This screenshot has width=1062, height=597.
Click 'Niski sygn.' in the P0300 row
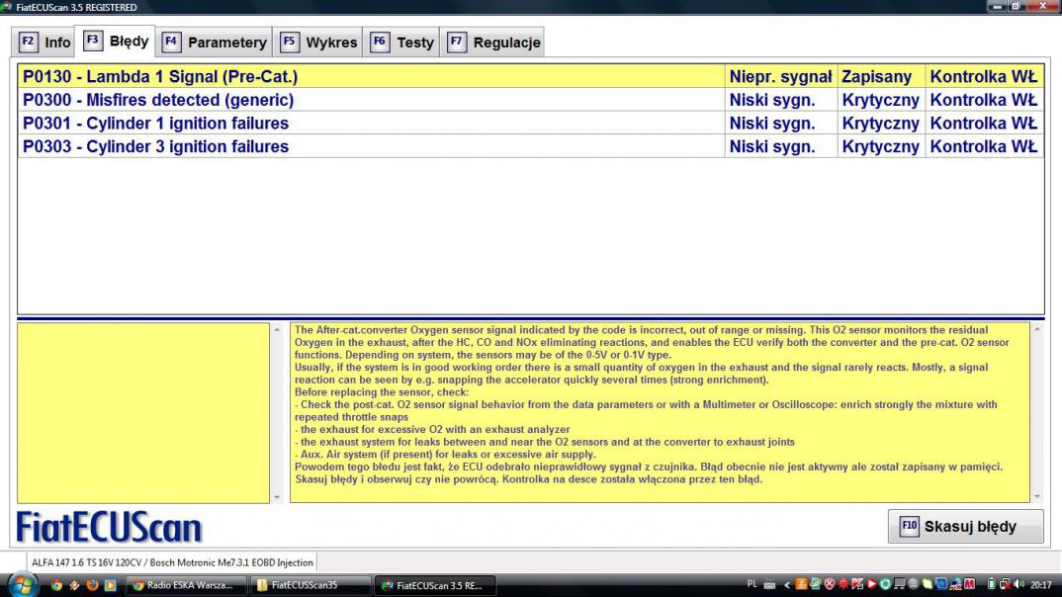pos(780,100)
